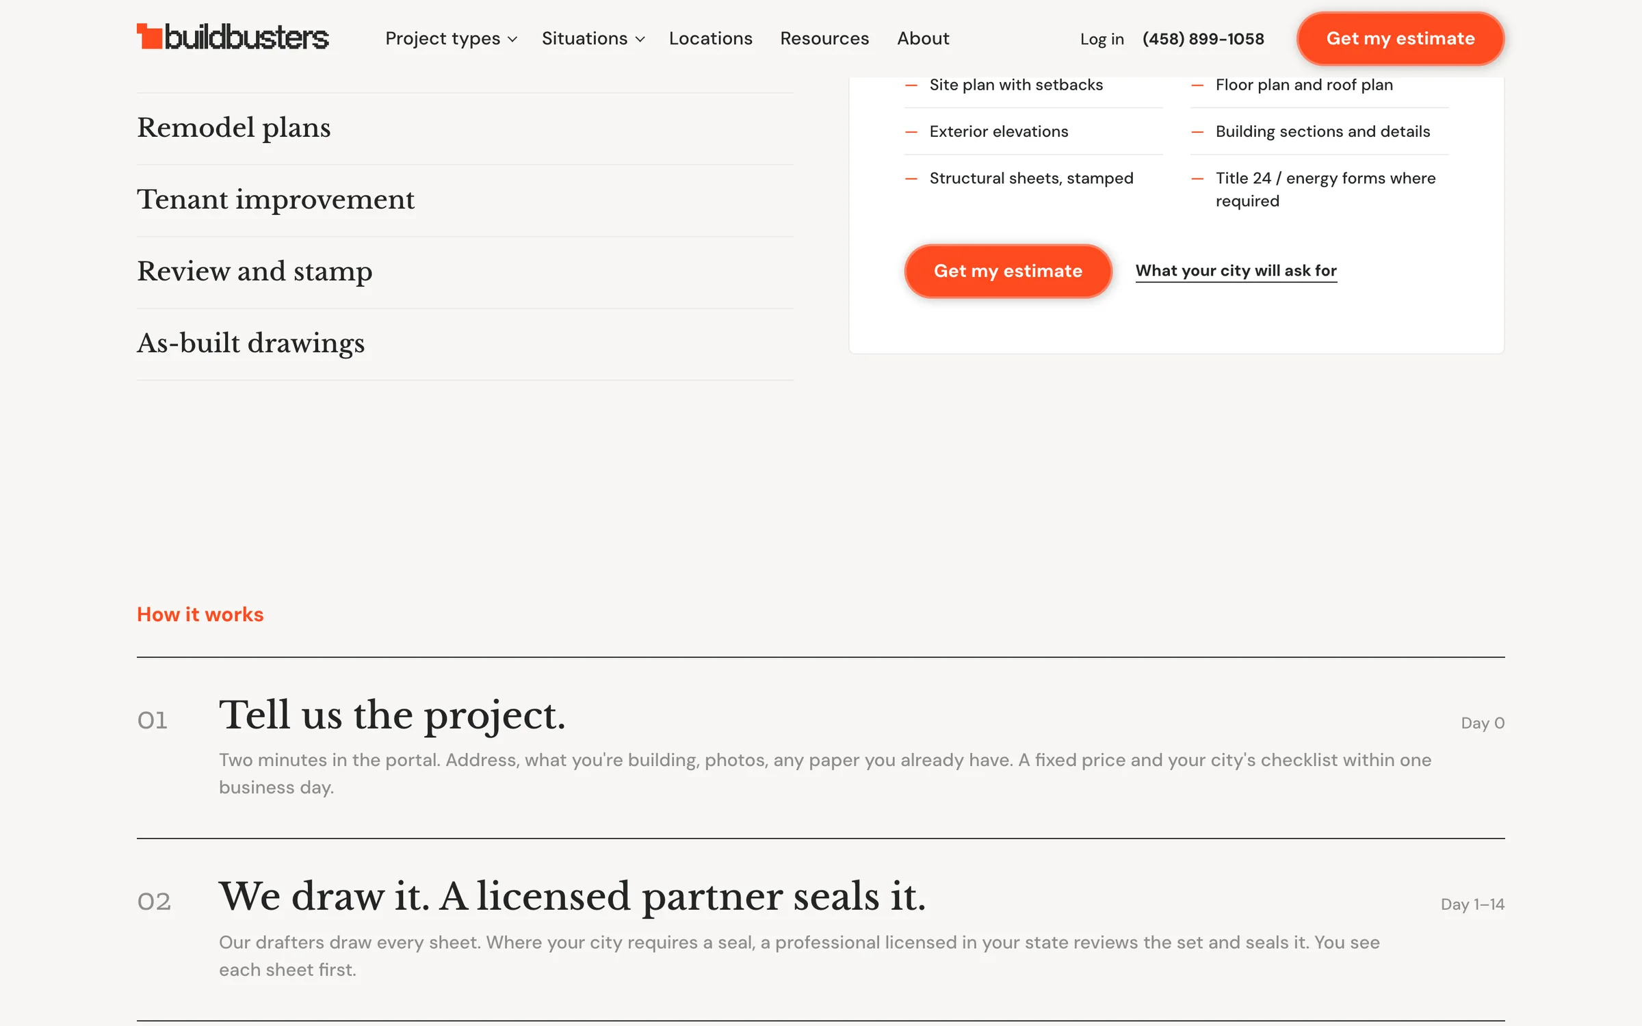Select the Tenant improvement tab

(465, 200)
